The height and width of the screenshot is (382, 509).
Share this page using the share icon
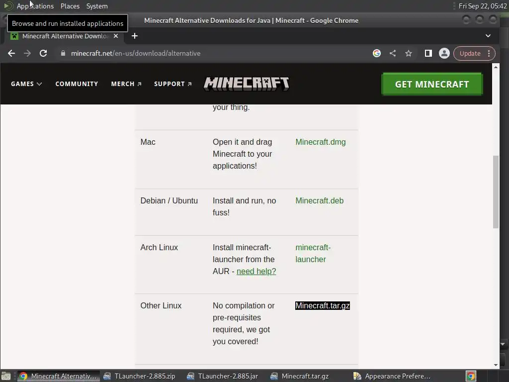(x=393, y=53)
